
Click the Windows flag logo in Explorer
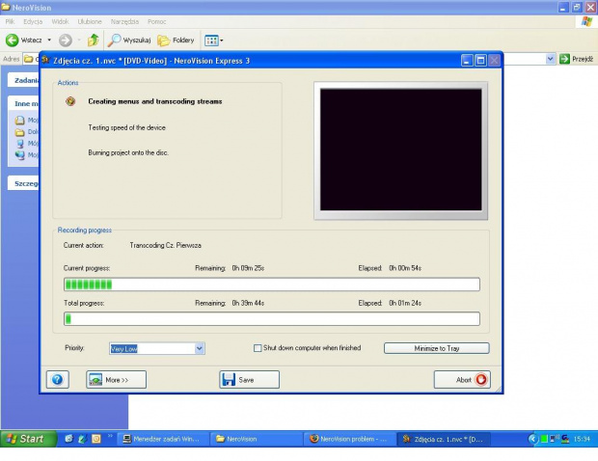(x=586, y=21)
